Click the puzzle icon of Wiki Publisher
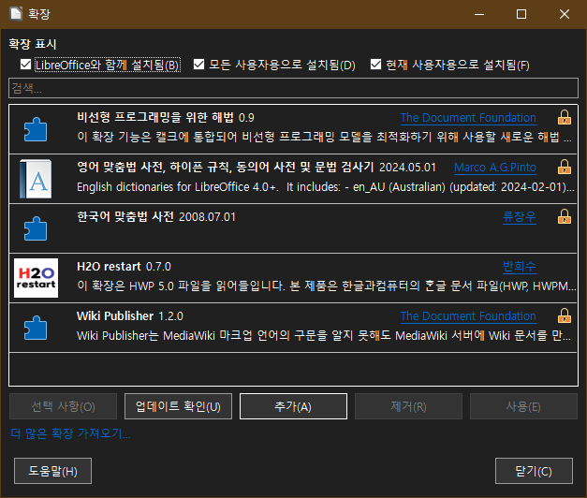 [36, 328]
